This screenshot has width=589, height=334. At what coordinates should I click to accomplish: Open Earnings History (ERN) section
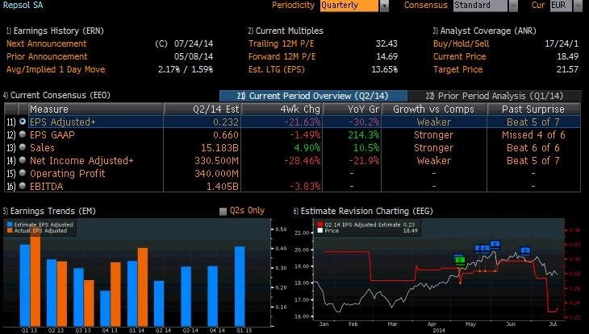tap(55, 31)
